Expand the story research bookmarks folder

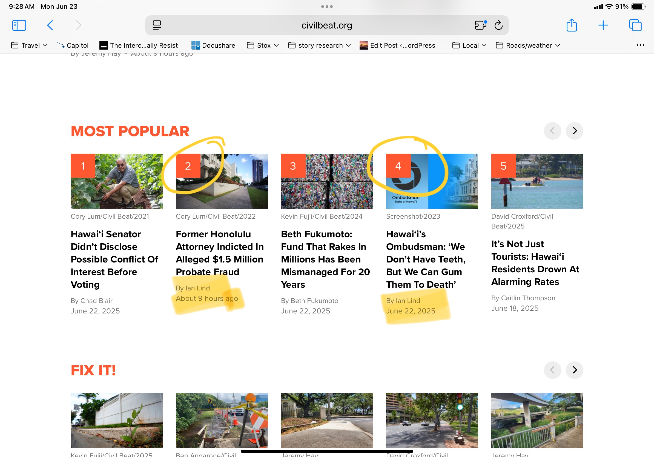click(319, 45)
